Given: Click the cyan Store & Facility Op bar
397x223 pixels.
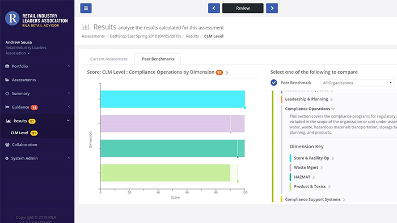Looking at the screenshot, I should [x=172, y=99].
